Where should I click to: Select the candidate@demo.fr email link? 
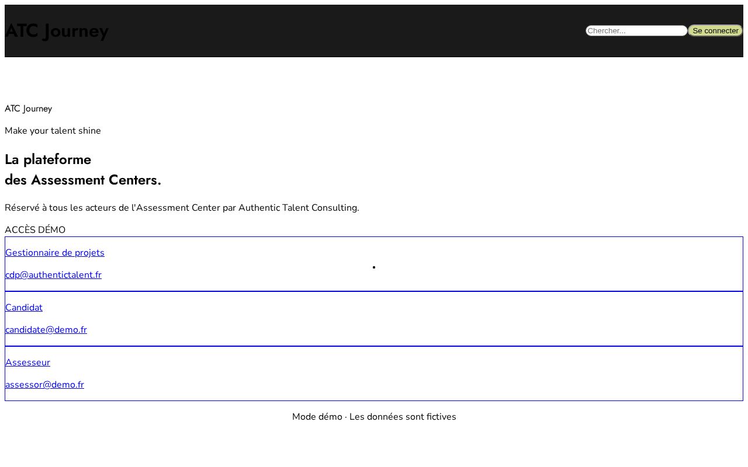[46, 330]
